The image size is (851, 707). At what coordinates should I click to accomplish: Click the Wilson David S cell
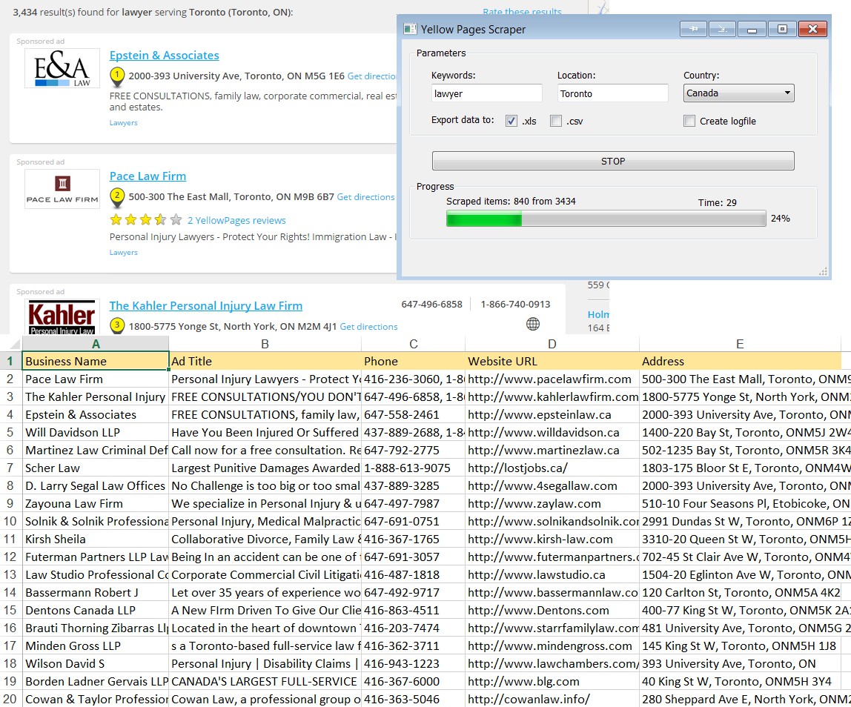coord(96,663)
